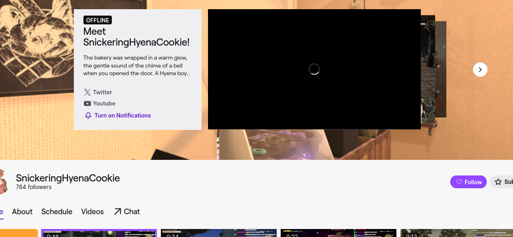Click the loading featured video player

pos(314,69)
